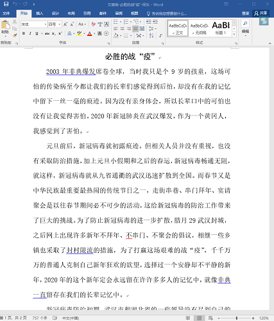Apply strikethrough with the abc icon

(47, 33)
